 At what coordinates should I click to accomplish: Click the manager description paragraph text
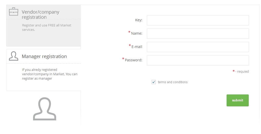coord(49,74)
